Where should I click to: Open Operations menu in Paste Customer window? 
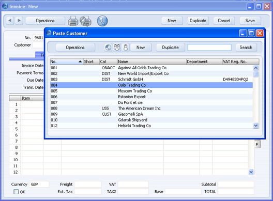pyautogui.click(x=75, y=48)
